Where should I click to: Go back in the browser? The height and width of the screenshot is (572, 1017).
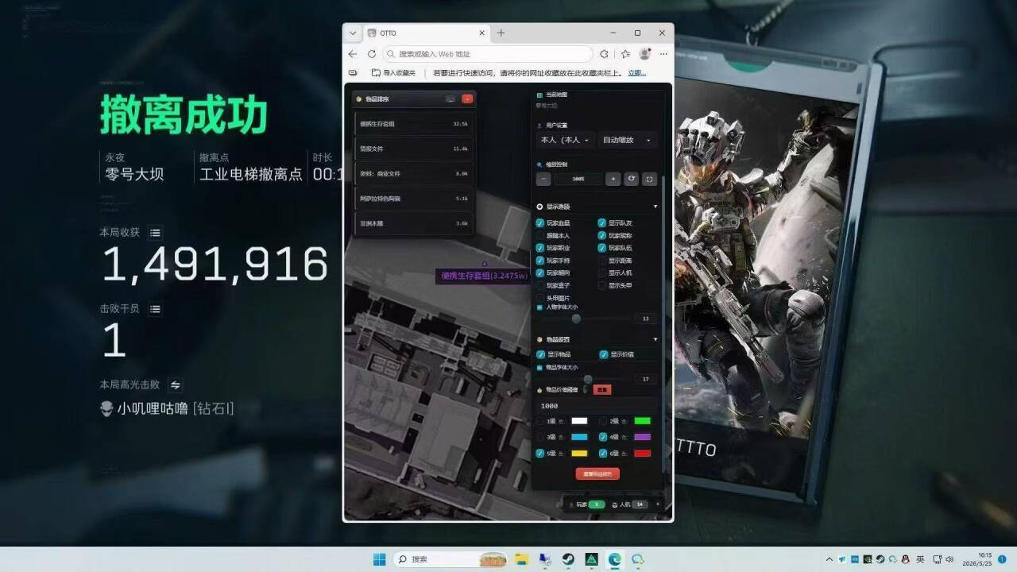pos(354,54)
